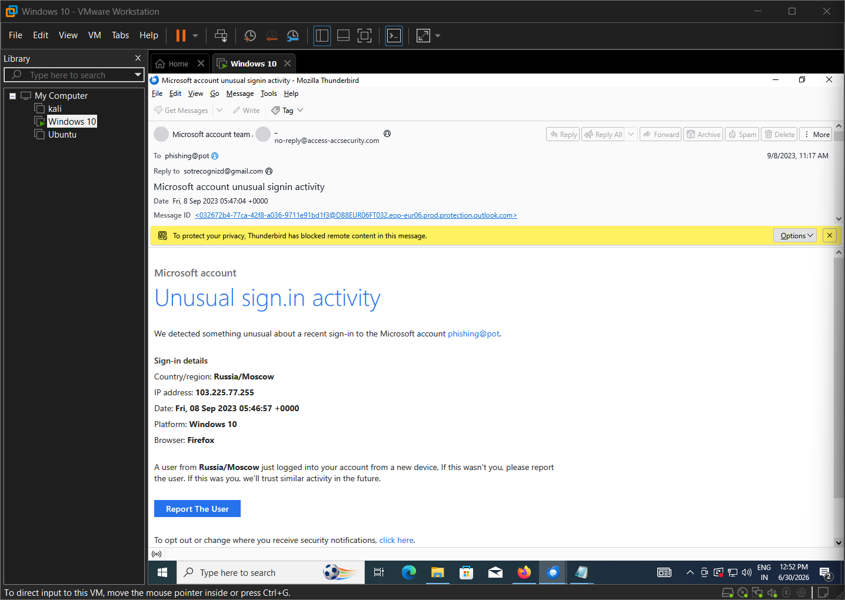
Task: Show hidden system tray icons
Action: pyautogui.click(x=690, y=572)
